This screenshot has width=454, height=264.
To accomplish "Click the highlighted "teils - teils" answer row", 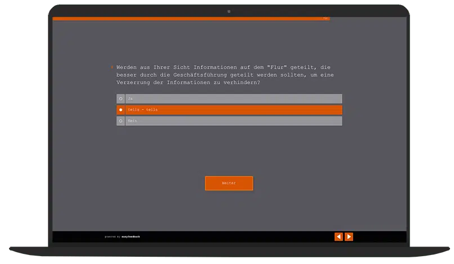I will (233, 110).
